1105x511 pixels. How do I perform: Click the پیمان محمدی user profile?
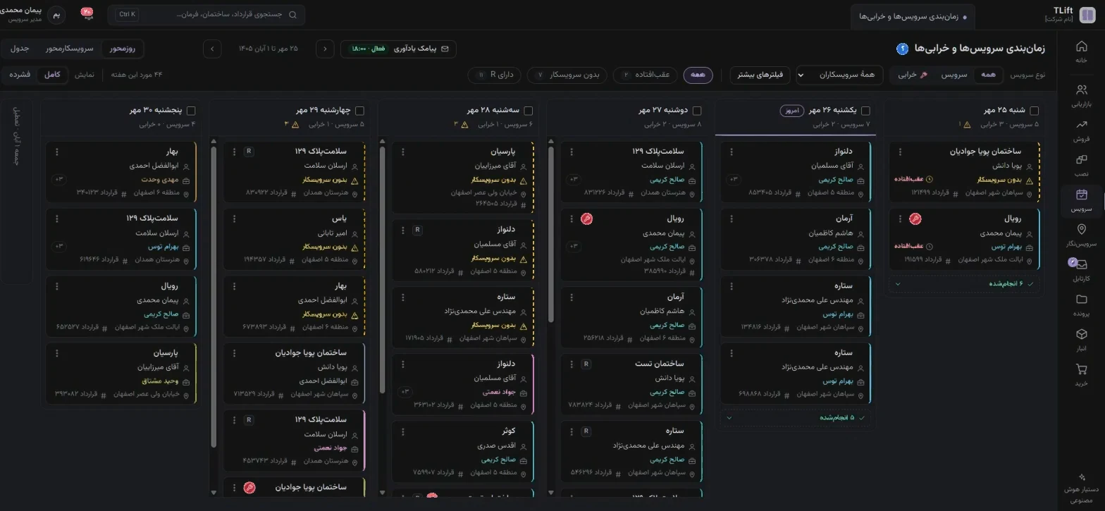34,14
